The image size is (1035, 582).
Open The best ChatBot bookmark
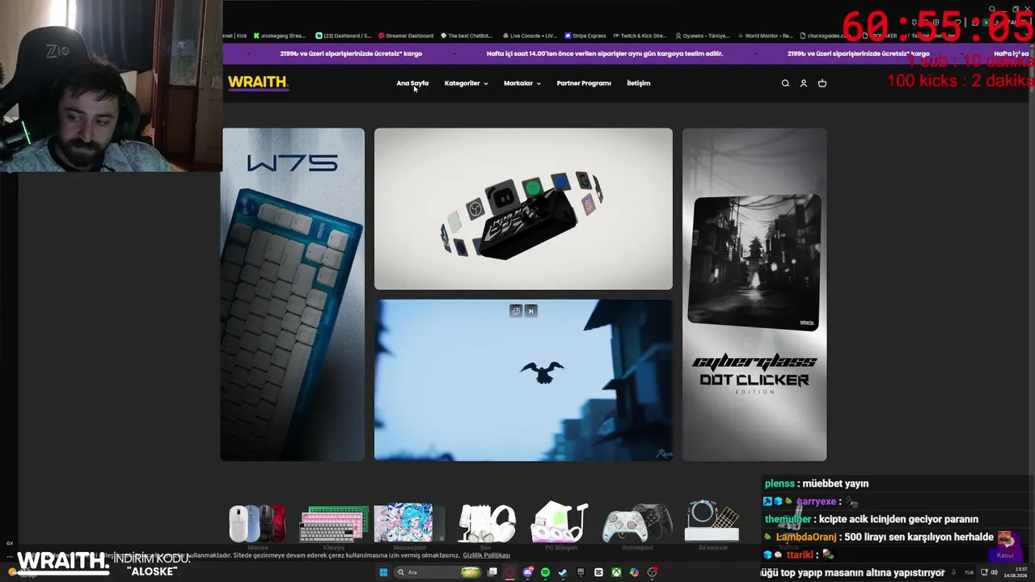pos(468,36)
